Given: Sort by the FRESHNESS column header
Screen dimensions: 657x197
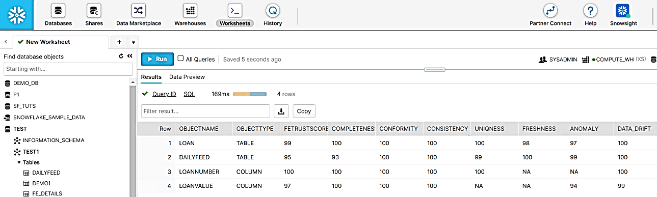Looking at the screenshot, I should [x=542, y=129].
